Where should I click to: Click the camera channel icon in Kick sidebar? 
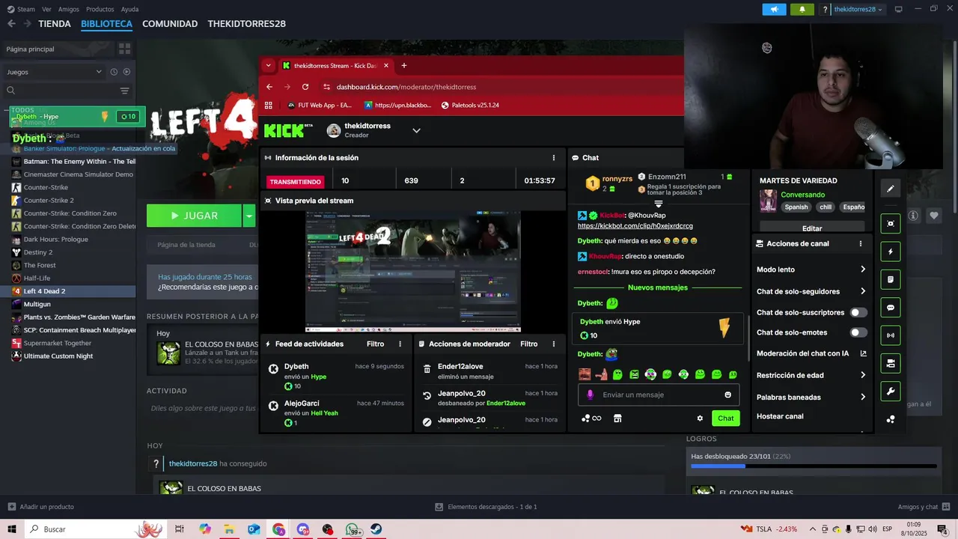pyautogui.click(x=890, y=364)
